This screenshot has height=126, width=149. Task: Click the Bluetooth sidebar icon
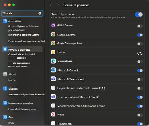click(x=5, y=89)
